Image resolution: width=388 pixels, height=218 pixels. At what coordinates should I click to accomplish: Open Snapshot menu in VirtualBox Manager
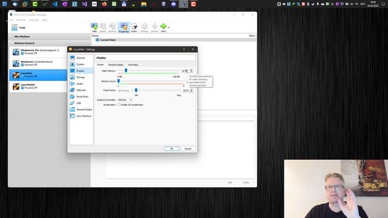(34, 20)
